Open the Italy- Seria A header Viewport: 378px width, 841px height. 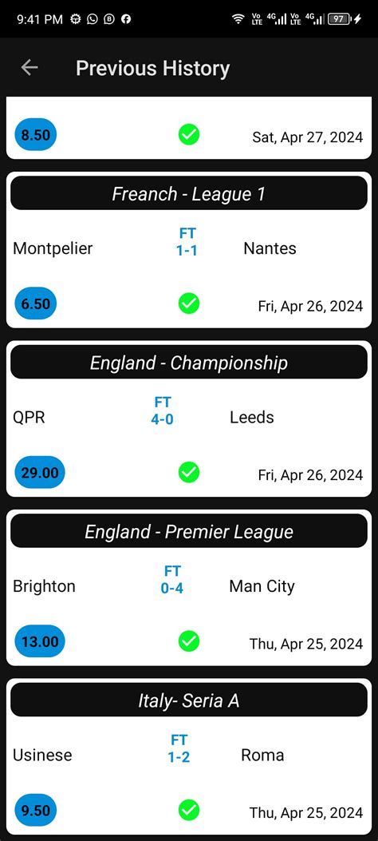point(189,700)
